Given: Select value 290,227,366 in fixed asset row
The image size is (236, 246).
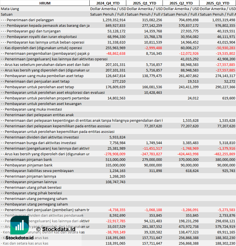Looking at the screenshot, I should click(225, 87).
